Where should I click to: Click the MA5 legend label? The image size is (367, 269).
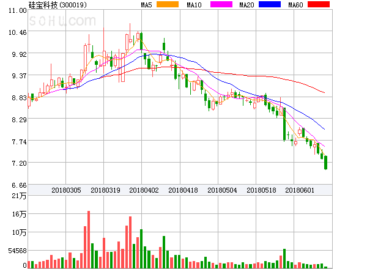coord(146,5)
